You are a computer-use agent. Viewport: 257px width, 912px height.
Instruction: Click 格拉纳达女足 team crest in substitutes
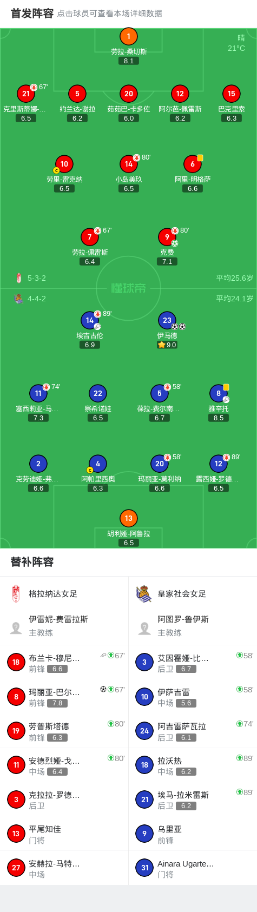[16, 593]
